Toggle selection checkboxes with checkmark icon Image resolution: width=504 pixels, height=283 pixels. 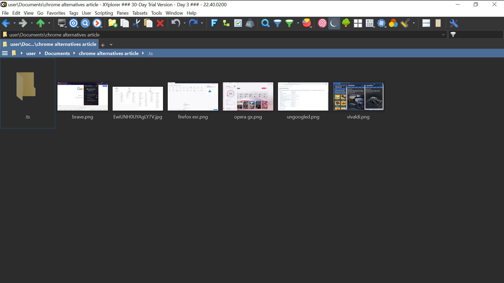coord(238,23)
